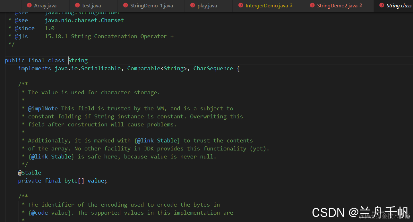Open the test.java tab

tap(91, 6)
